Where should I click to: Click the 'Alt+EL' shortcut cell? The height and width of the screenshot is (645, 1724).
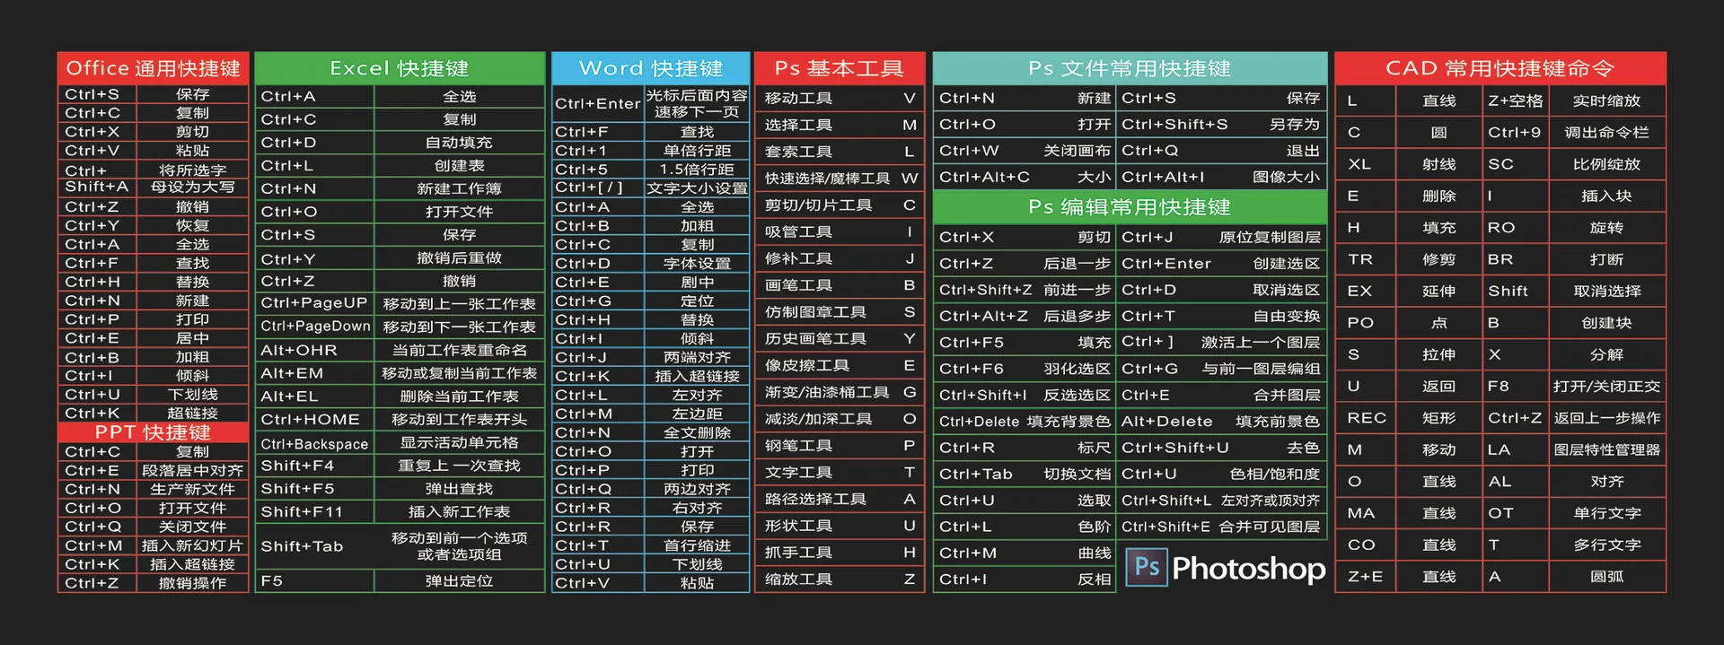point(314,397)
